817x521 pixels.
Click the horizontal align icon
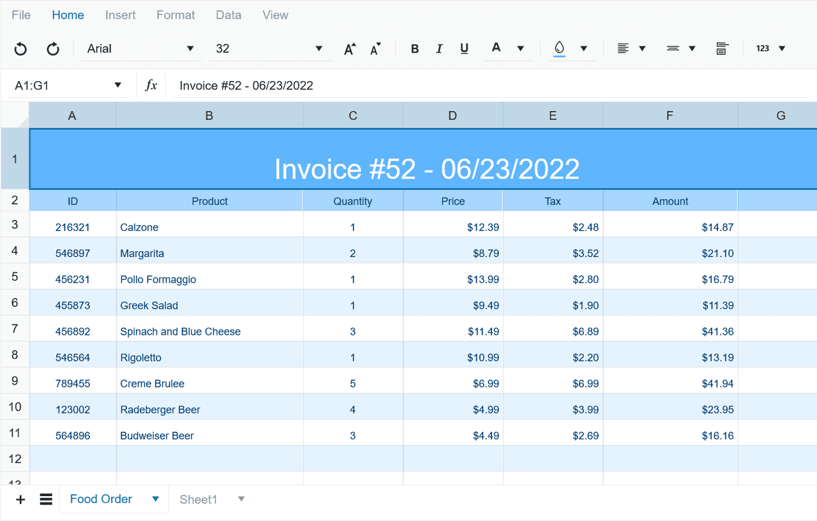coord(623,48)
